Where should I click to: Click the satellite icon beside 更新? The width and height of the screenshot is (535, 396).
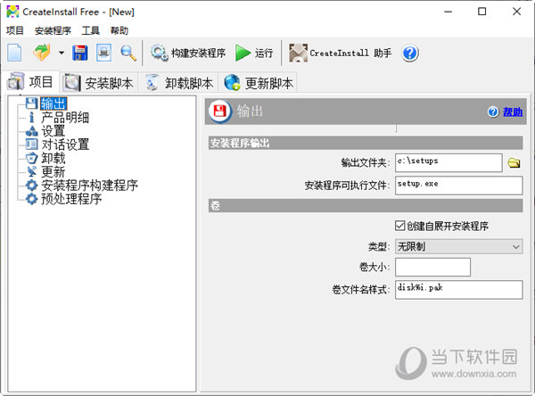32,172
